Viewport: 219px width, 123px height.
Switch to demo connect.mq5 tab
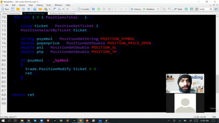tap(11, 13)
